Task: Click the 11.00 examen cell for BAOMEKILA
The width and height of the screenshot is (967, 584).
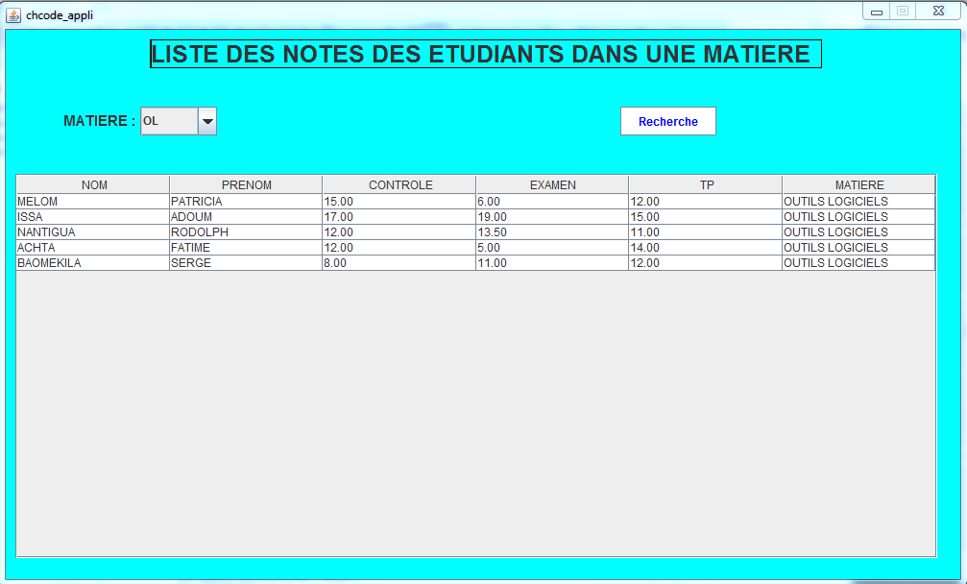Action: 552,263
